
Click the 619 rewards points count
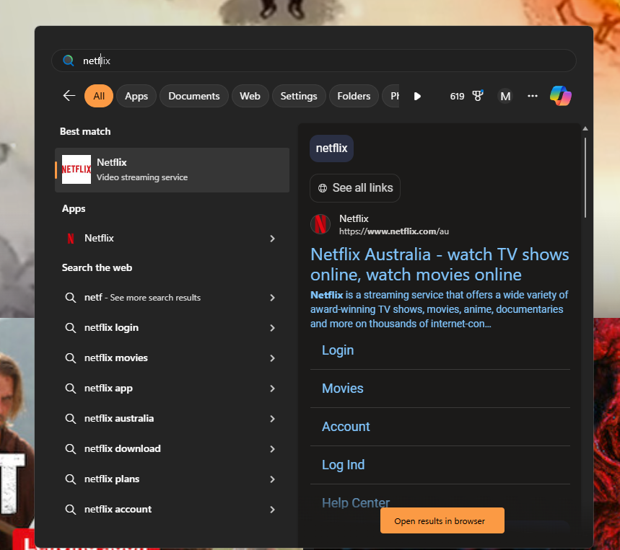pyautogui.click(x=457, y=96)
